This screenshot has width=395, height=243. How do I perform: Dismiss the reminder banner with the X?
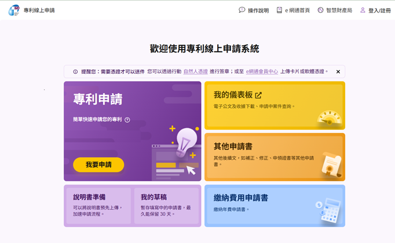pos(338,72)
